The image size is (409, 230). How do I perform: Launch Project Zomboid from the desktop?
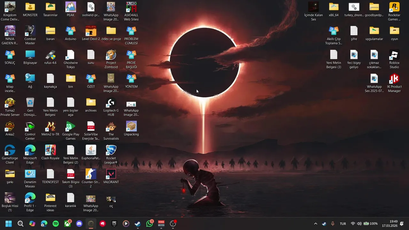pos(111,59)
